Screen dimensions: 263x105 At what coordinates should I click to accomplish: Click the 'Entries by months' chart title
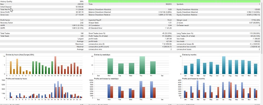[189, 55]
